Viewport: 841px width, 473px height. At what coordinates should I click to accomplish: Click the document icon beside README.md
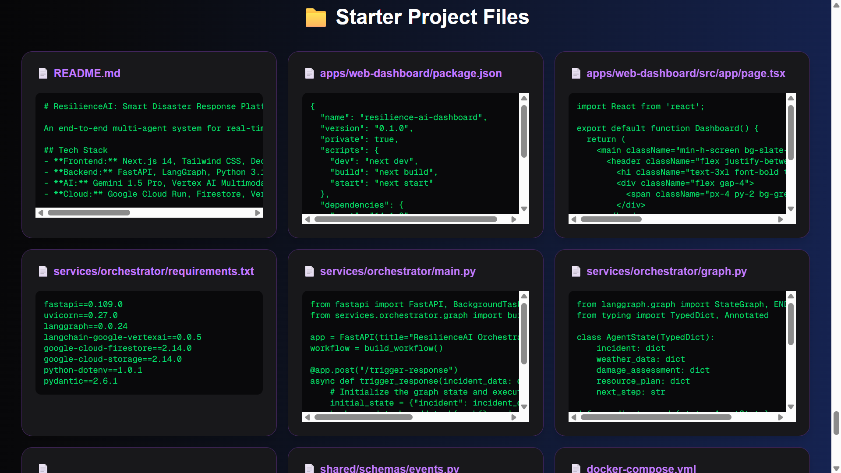click(x=43, y=73)
